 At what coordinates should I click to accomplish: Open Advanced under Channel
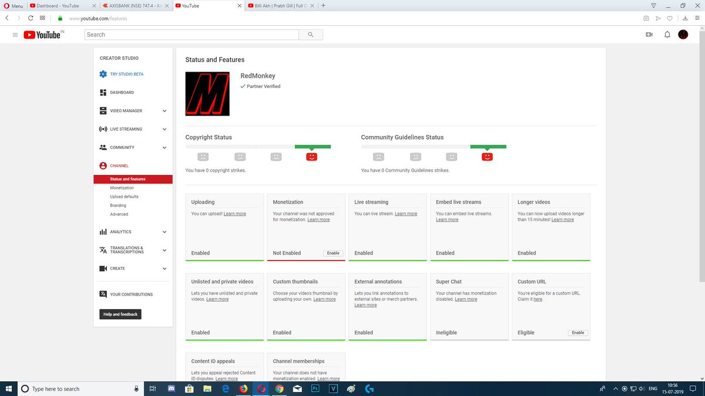[x=119, y=214]
